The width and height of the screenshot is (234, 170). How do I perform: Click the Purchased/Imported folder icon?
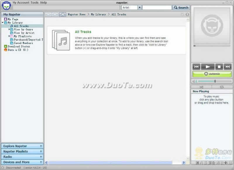click(x=12, y=40)
